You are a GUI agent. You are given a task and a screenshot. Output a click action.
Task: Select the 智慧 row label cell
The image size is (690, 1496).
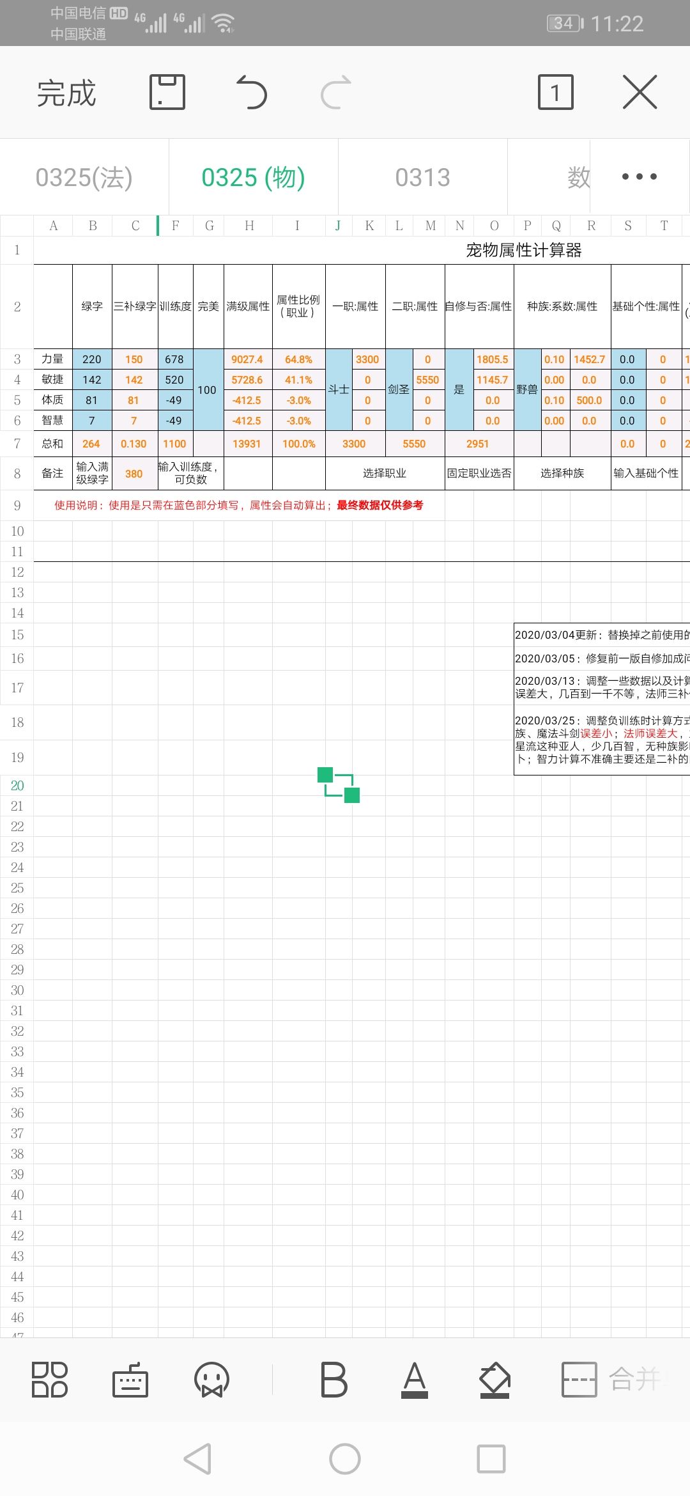(53, 421)
